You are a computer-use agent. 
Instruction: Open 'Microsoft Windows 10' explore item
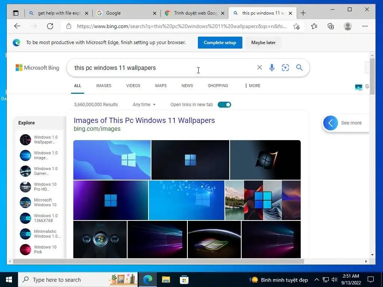tap(39, 202)
